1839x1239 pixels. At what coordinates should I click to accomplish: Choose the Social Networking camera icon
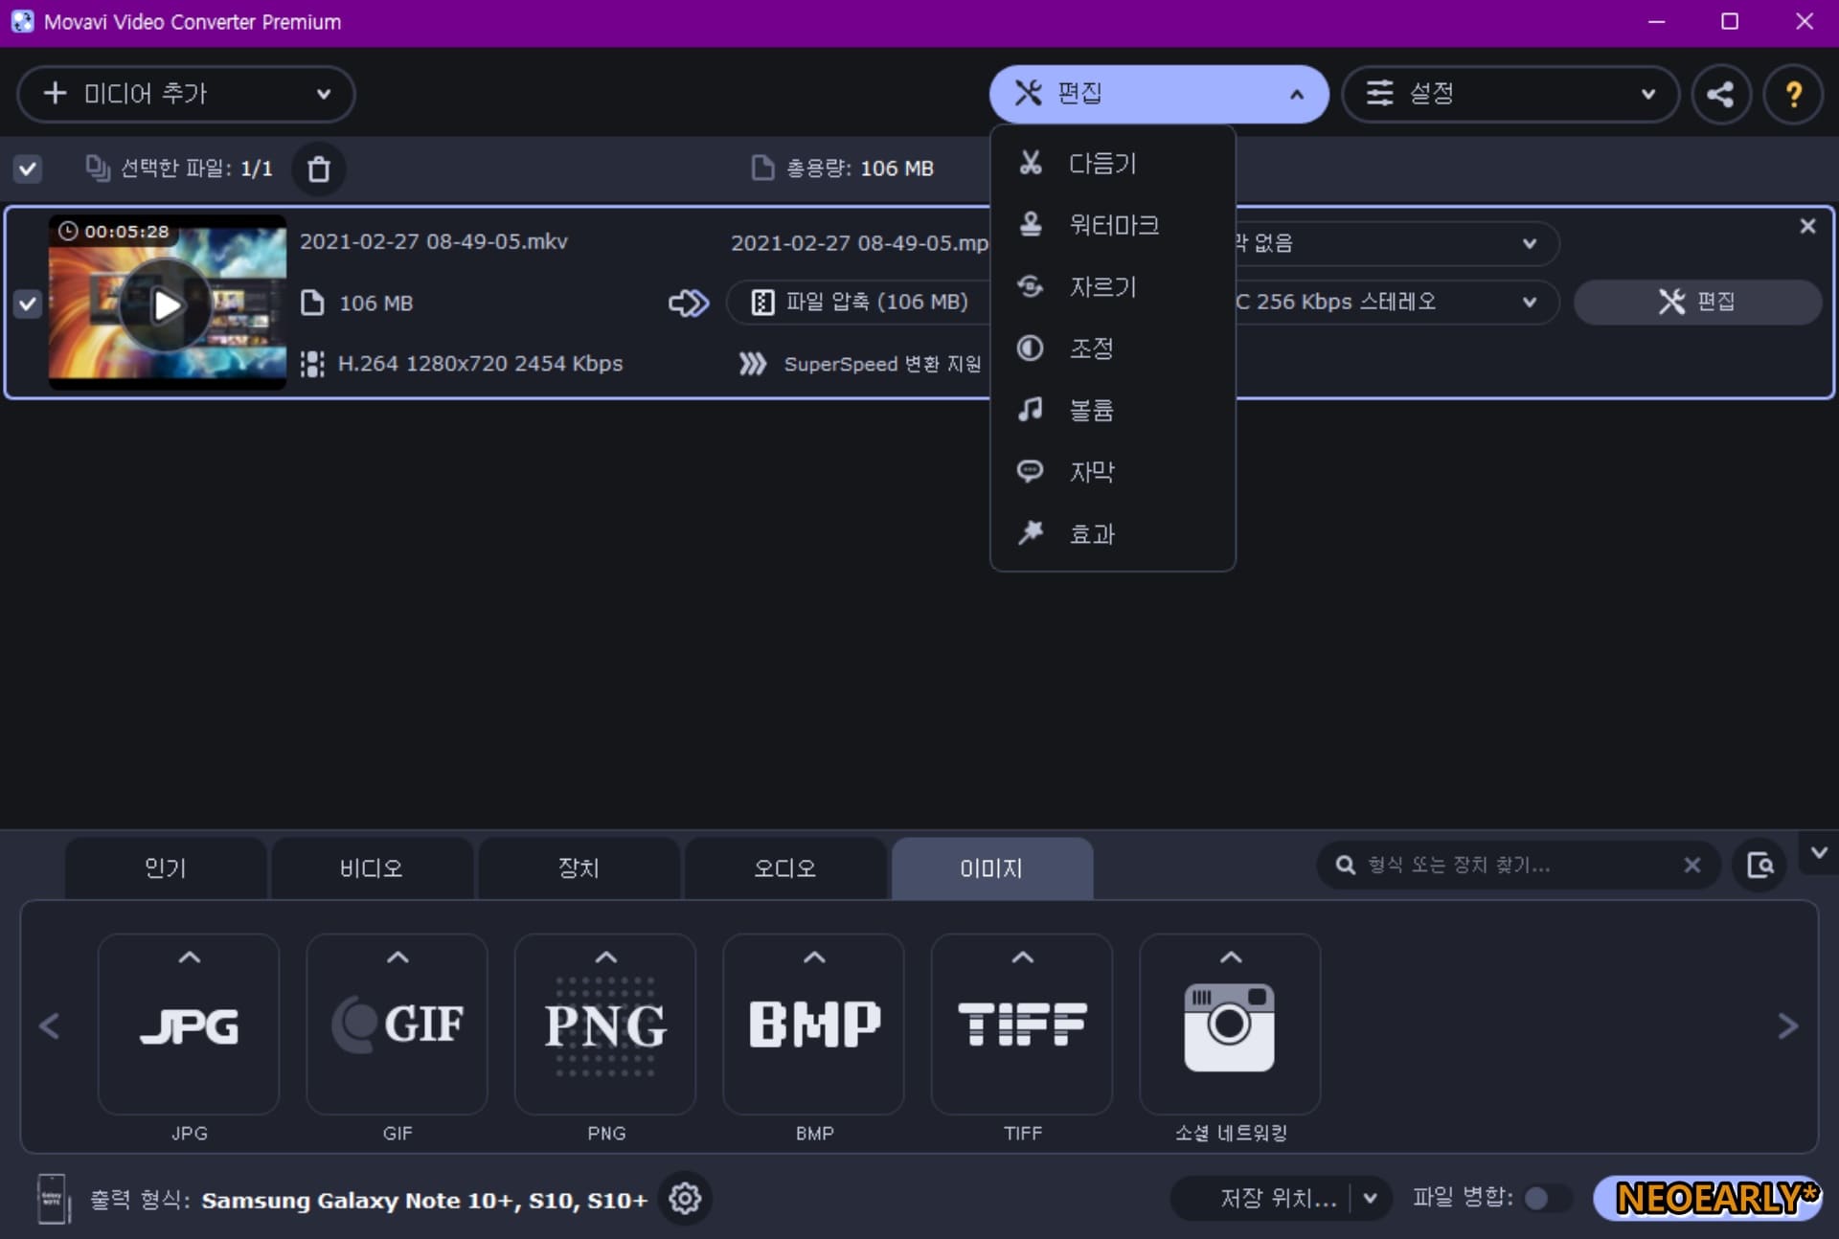1229,1025
